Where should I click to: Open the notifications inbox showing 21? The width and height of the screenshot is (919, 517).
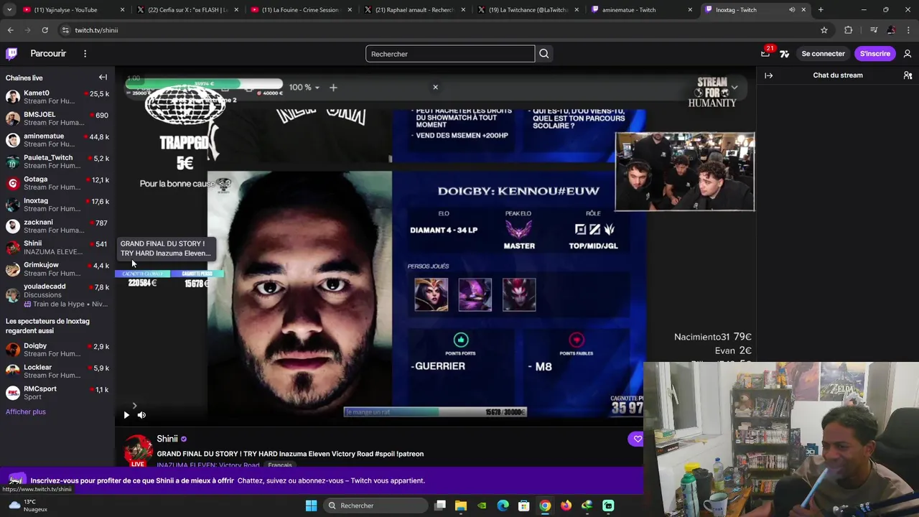pyautogui.click(x=765, y=54)
